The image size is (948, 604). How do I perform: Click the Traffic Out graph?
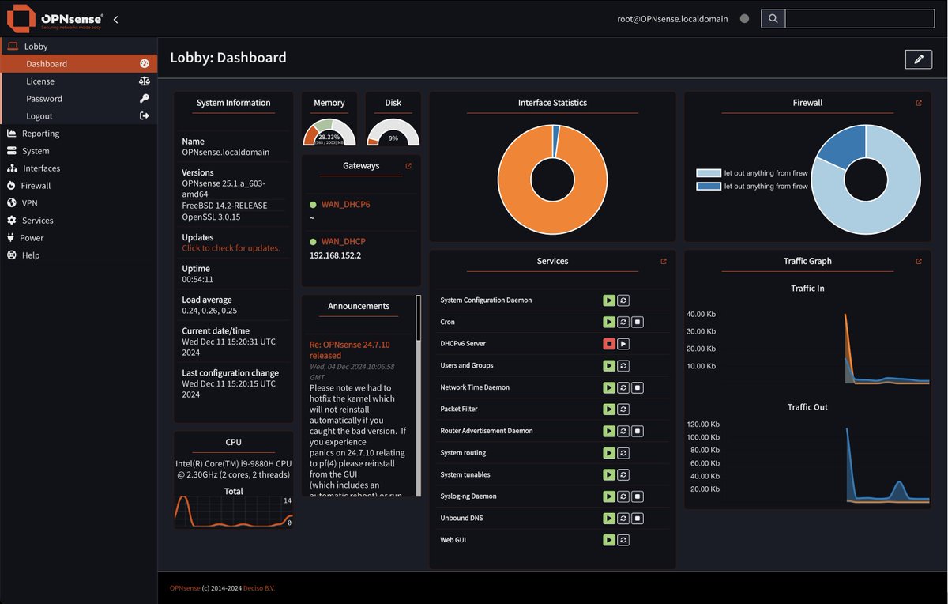tap(808, 463)
